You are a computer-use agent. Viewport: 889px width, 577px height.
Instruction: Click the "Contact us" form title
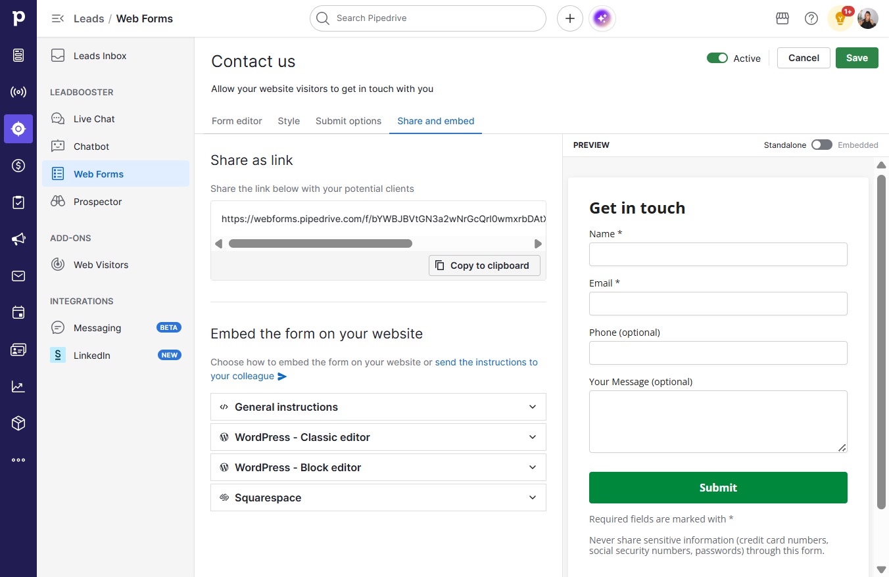(x=253, y=61)
